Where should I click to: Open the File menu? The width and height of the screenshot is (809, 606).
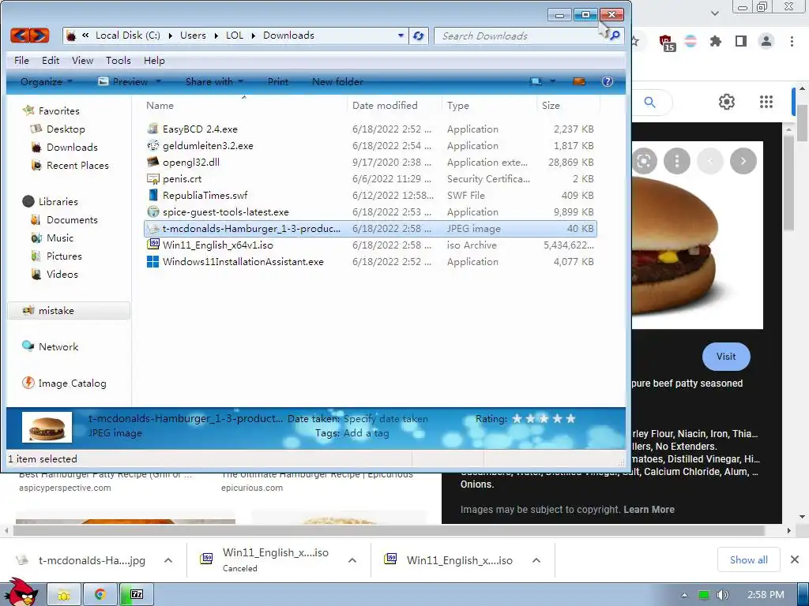coord(21,60)
